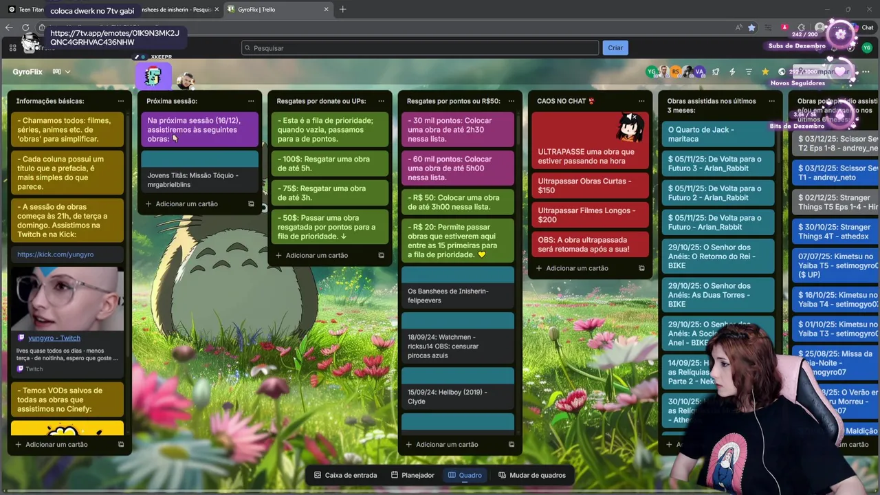Open list actions for Resgates por donate ou UPs

[x=381, y=101]
